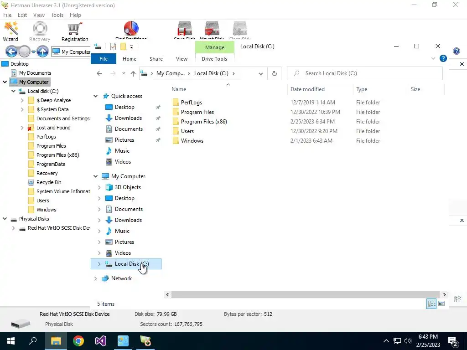Expand the Network node in Explorer
Screen dimensions: 467x350
(x=96, y=278)
